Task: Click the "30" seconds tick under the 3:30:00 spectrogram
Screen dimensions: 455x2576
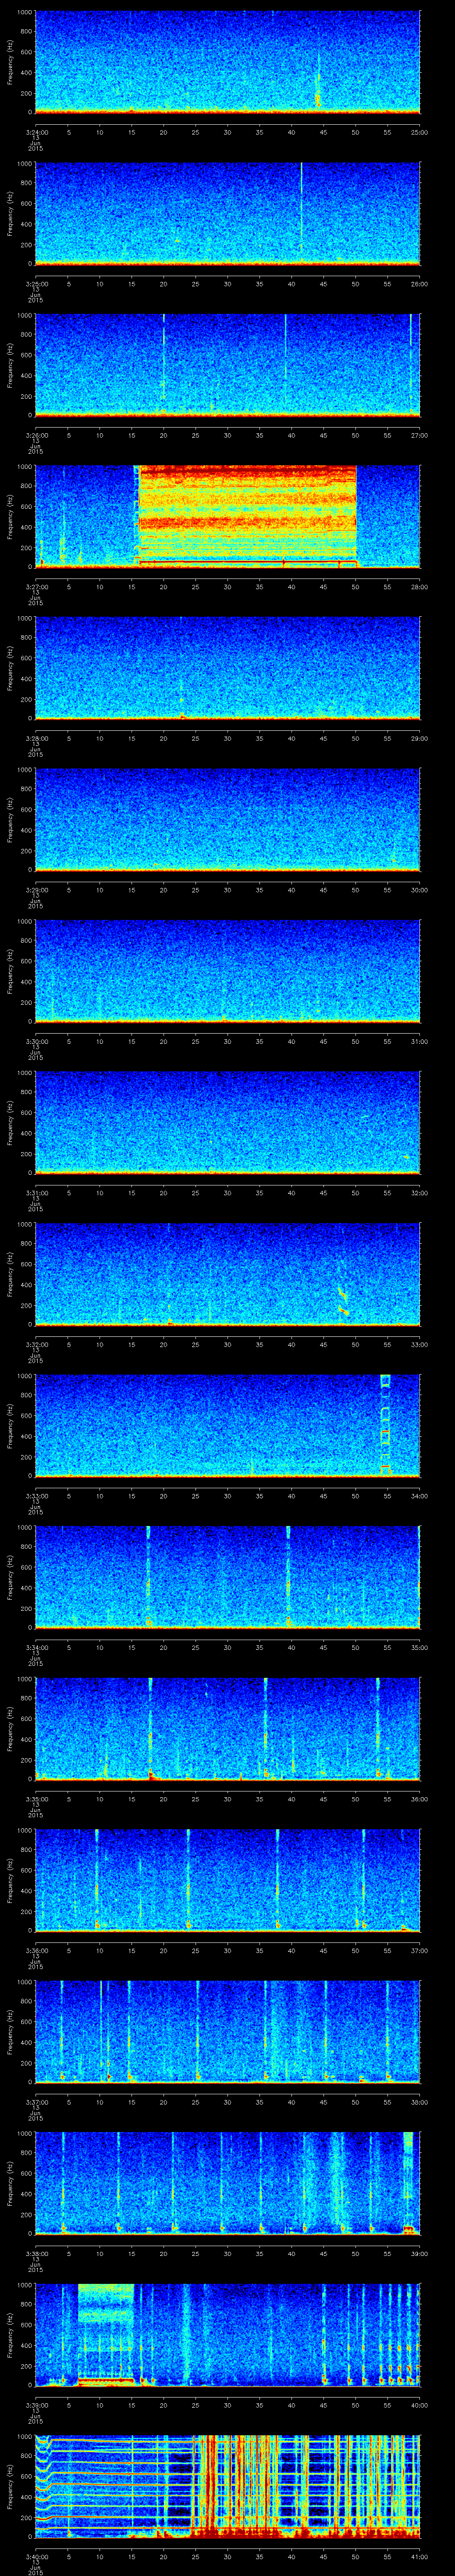Action: point(228,1041)
